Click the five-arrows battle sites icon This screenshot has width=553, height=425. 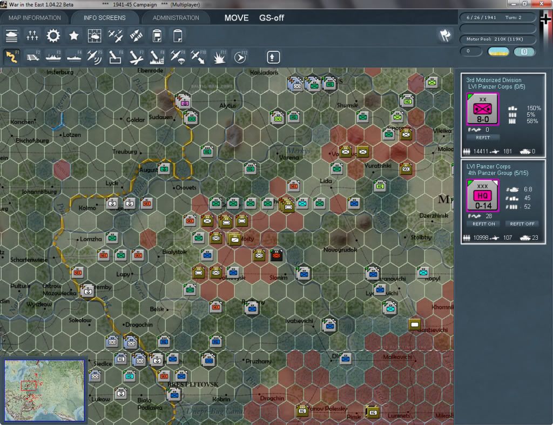pos(32,36)
